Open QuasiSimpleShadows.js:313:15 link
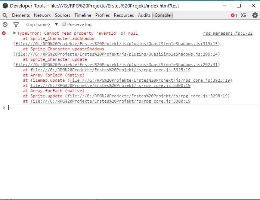 [117, 44]
